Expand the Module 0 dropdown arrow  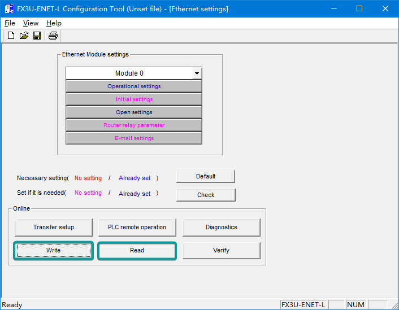pos(196,73)
